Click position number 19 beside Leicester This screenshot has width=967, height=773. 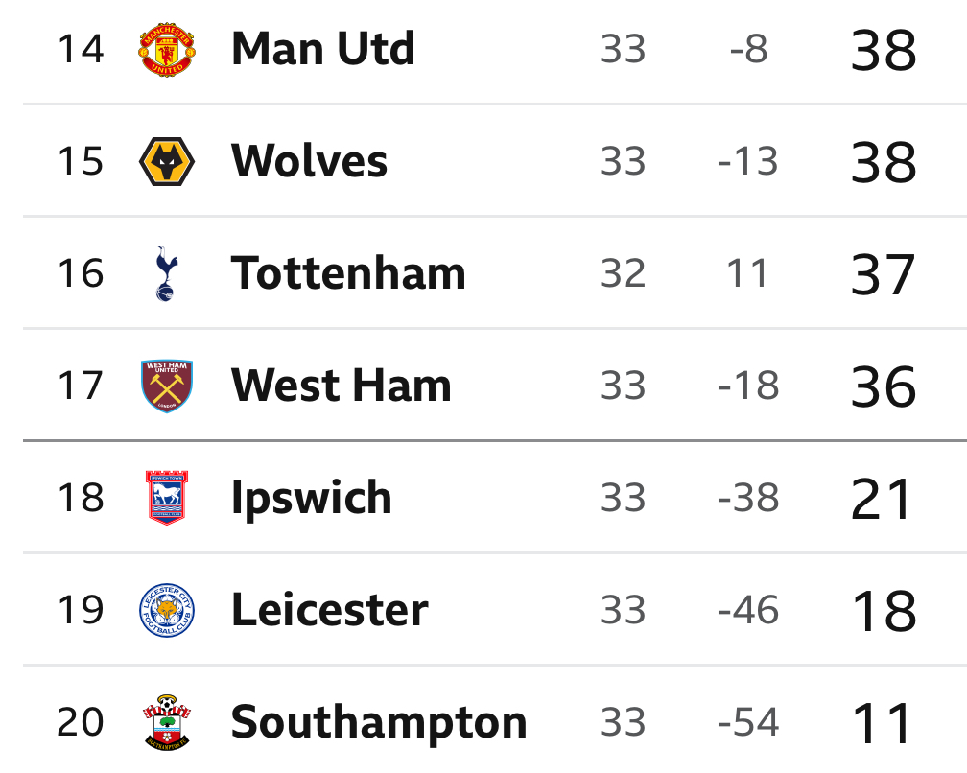point(81,610)
